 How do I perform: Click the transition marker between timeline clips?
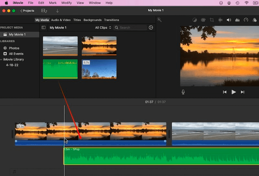coord(169,134)
